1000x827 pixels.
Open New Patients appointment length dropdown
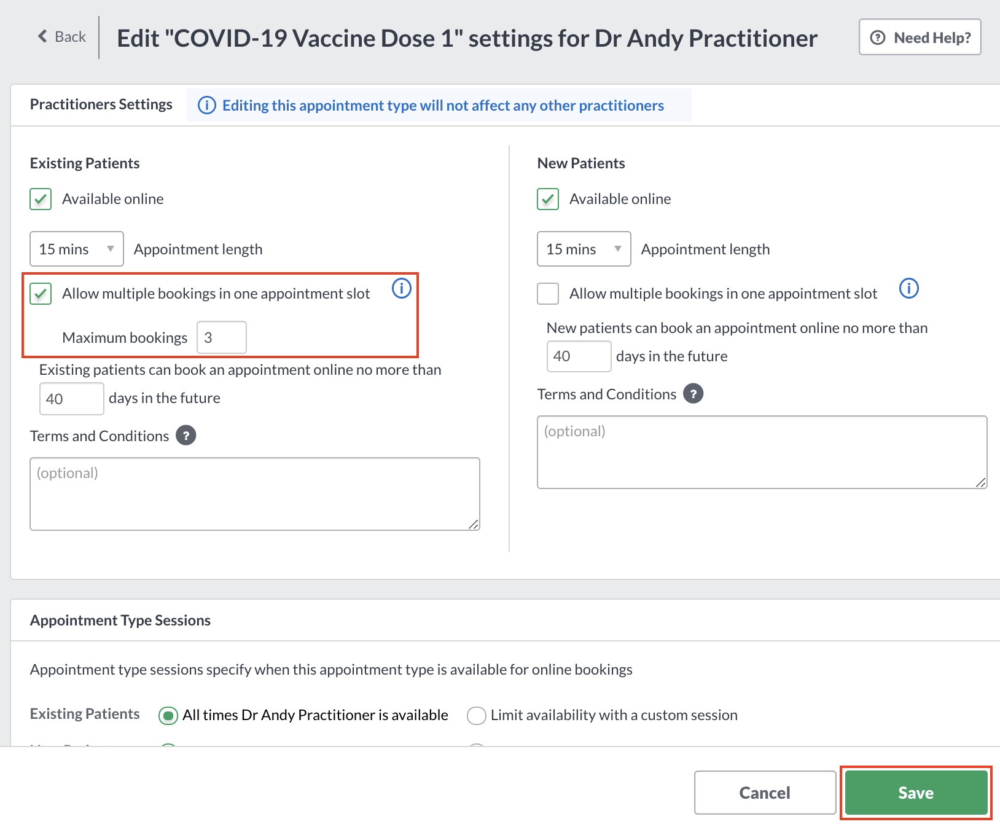tap(584, 249)
